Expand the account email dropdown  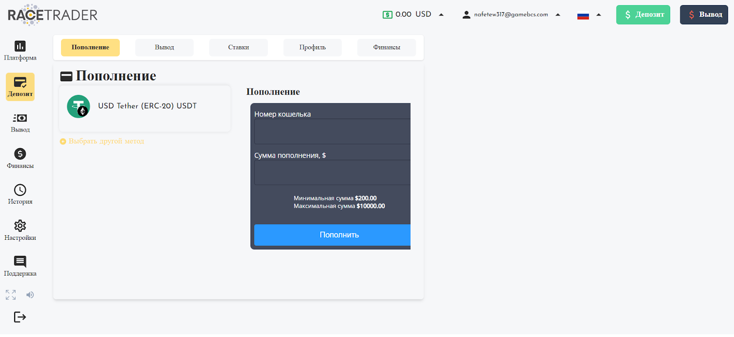click(558, 15)
